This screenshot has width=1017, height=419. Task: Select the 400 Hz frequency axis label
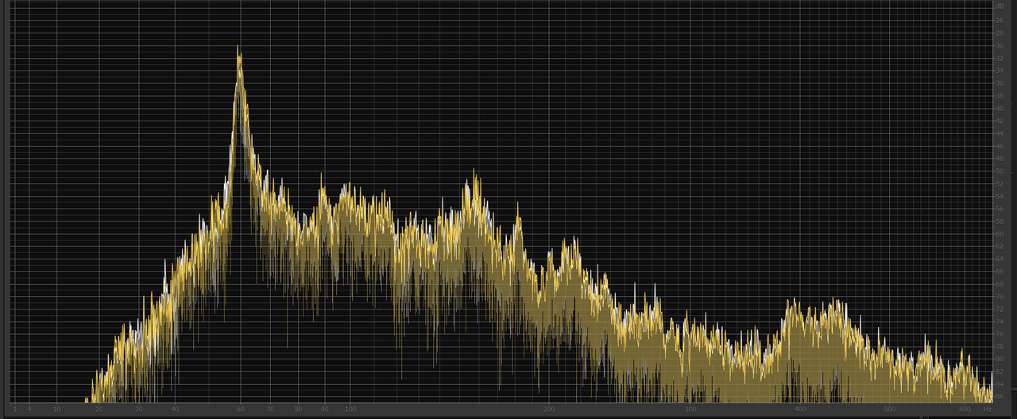(799, 409)
